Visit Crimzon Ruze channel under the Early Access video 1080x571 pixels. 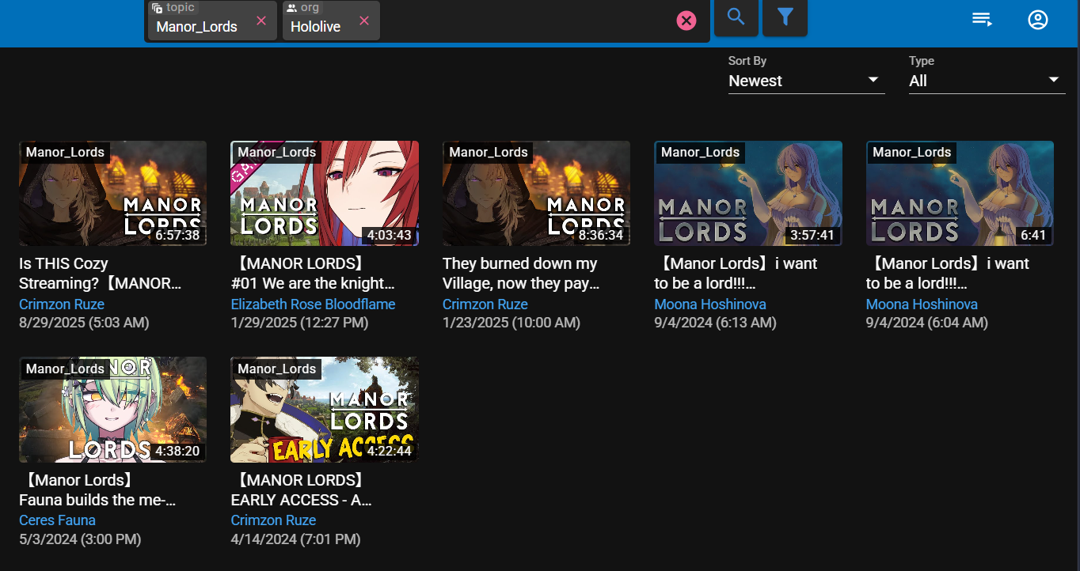273,520
